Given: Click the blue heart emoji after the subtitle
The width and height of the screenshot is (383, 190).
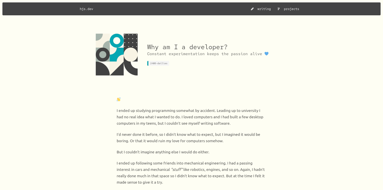Looking at the screenshot, I should (266, 54).
